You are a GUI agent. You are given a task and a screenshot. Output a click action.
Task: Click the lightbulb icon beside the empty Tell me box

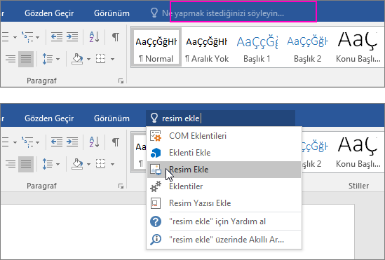click(x=154, y=13)
